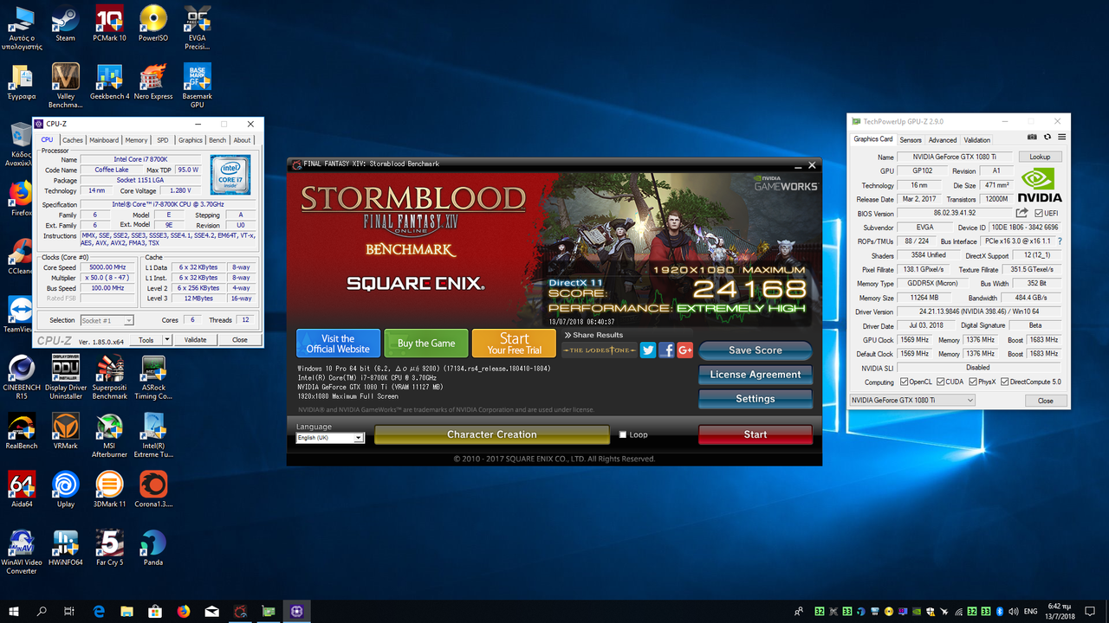This screenshot has width=1109, height=623.
Task: Click GPU-Z Lookup button
Action: coord(1040,157)
